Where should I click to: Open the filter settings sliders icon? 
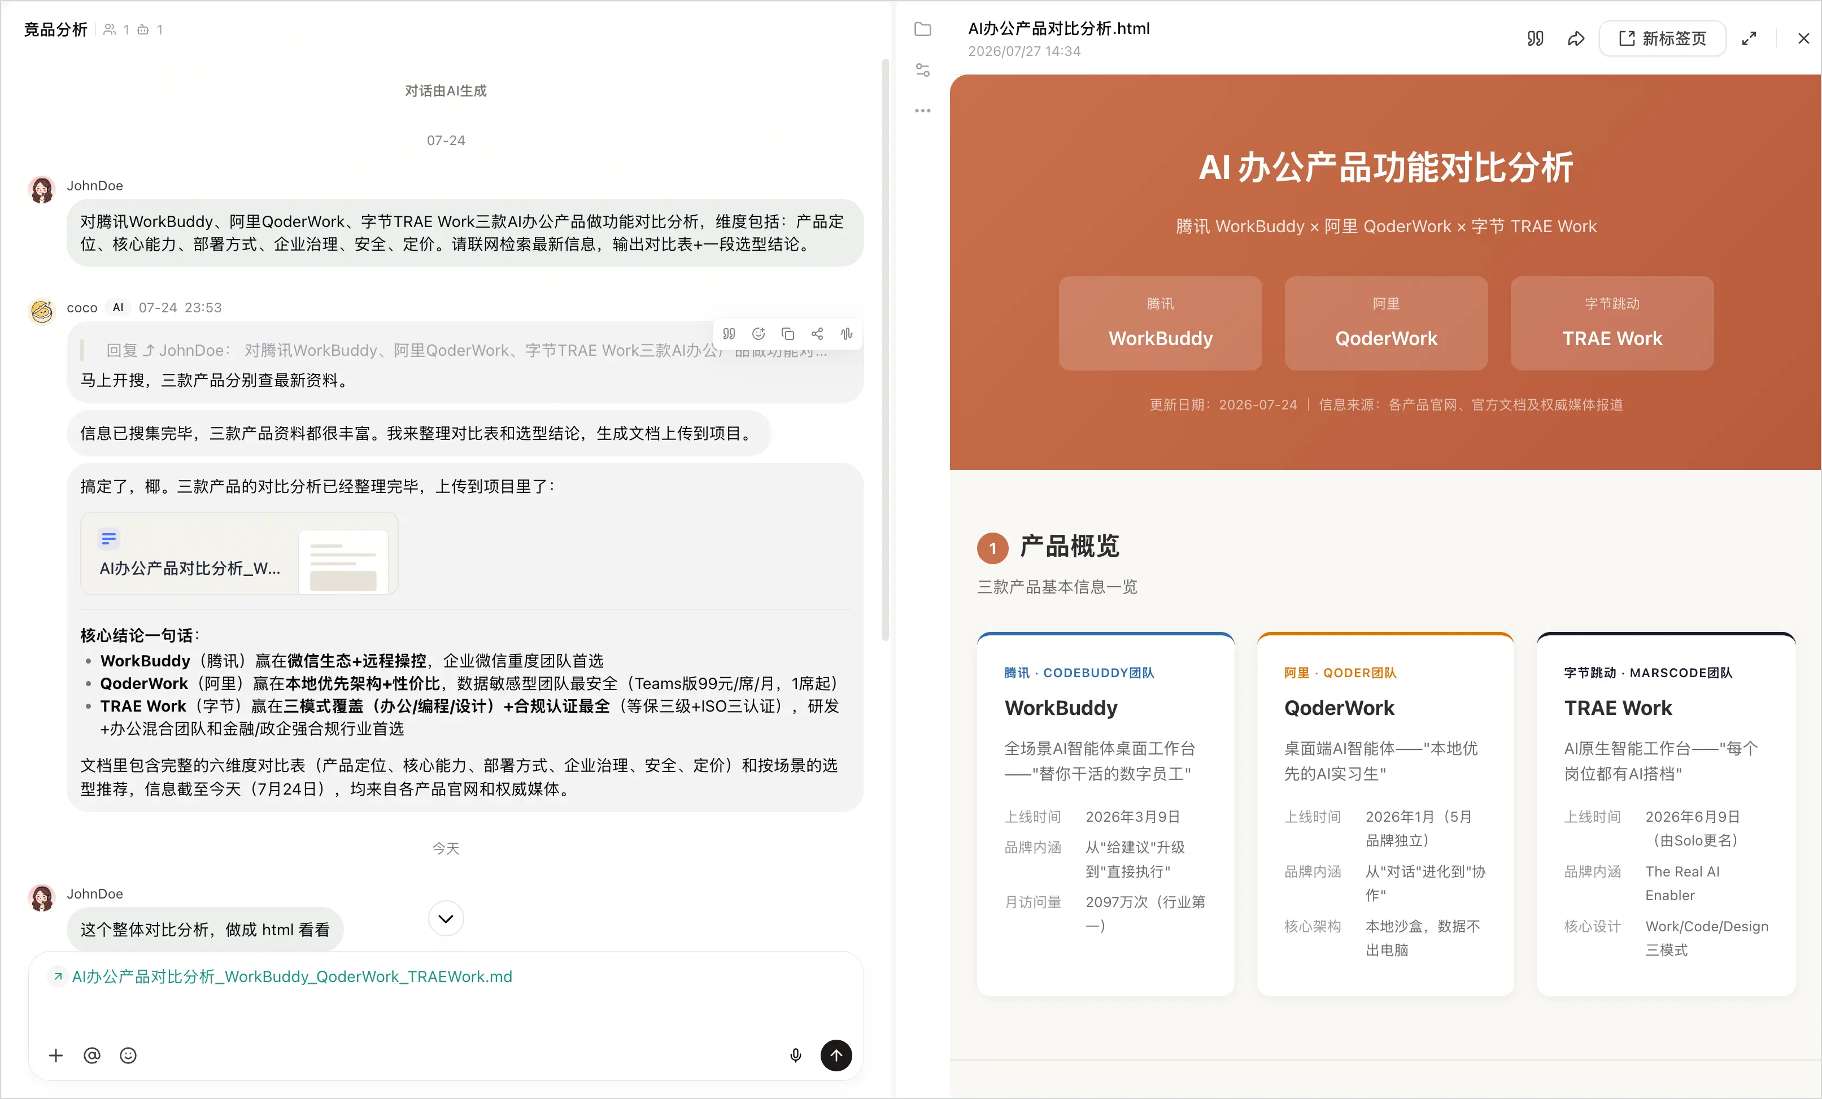923,70
